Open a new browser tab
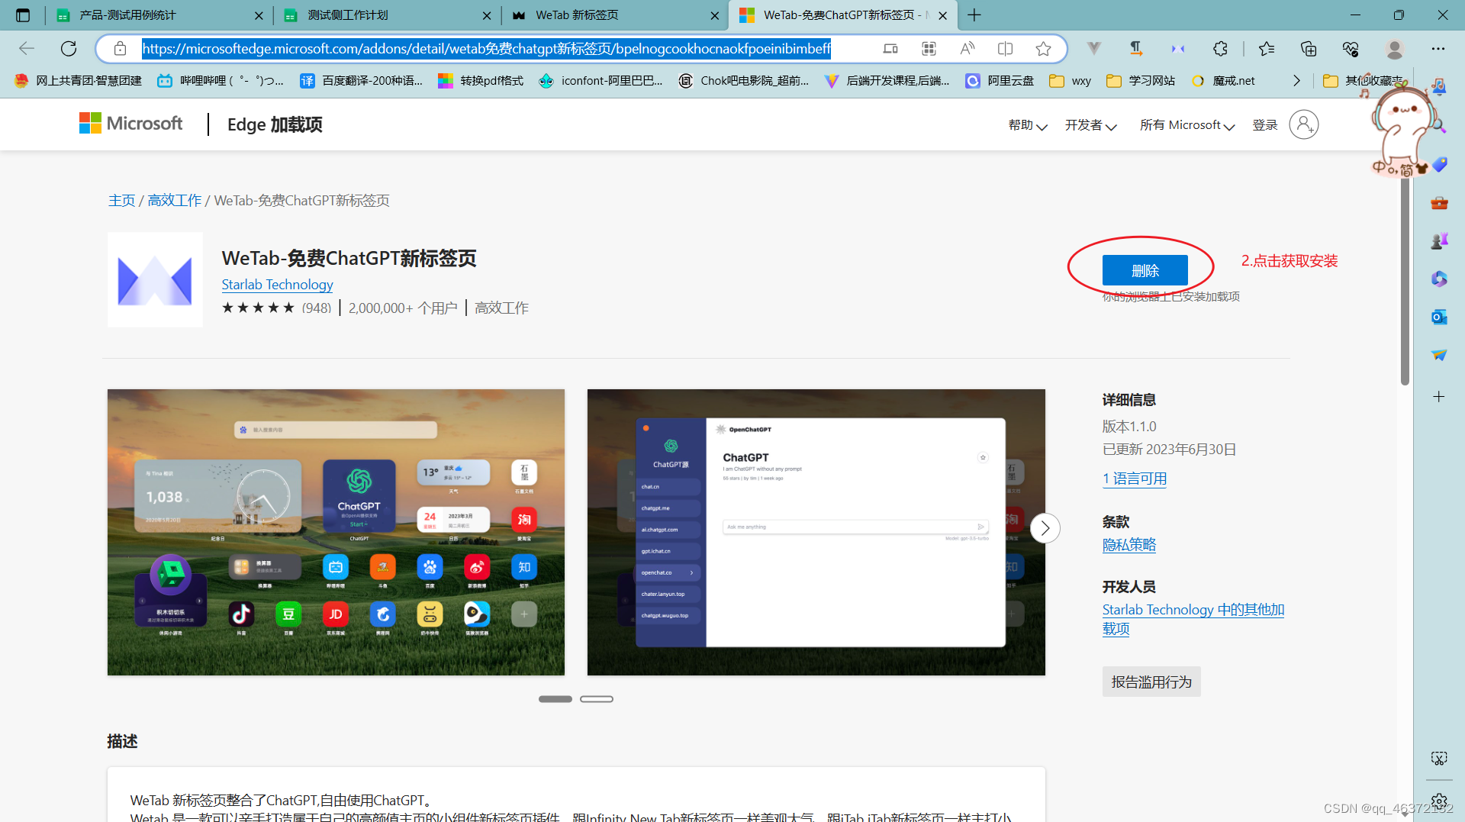This screenshot has width=1465, height=822. [974, 15]
